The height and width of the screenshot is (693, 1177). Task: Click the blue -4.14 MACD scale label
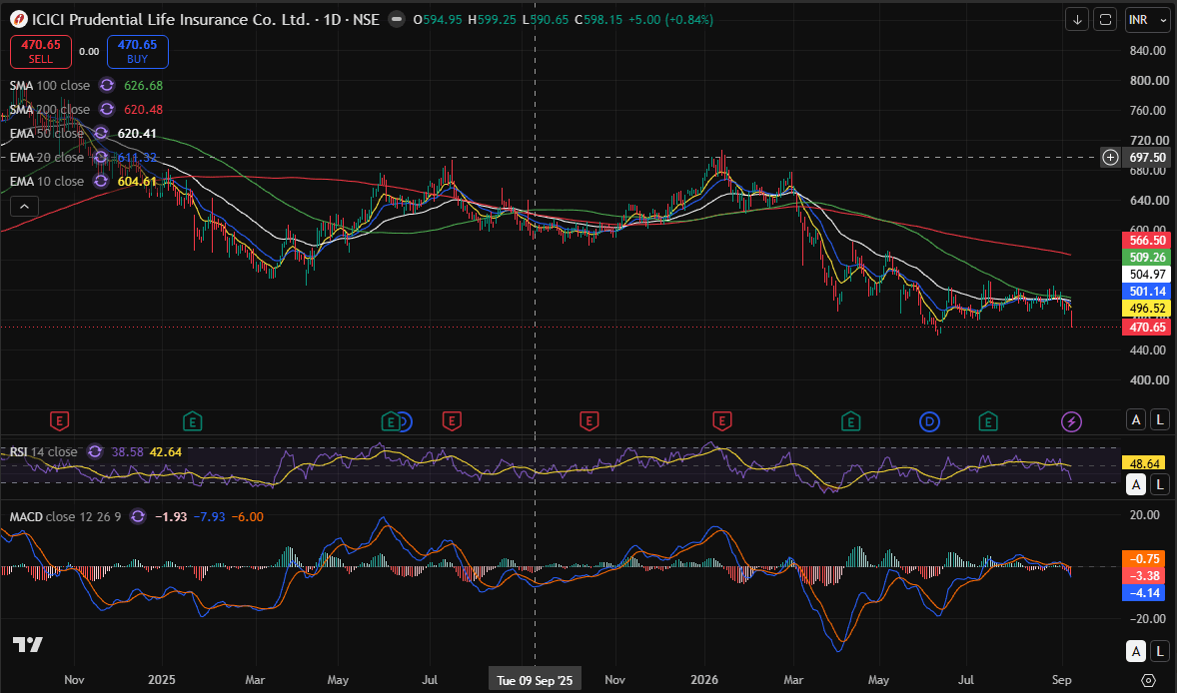[1143, 592]
